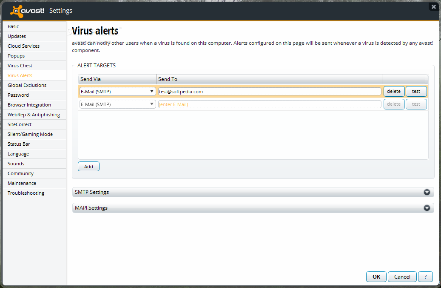
Task: Click the Send To column header
Action: coord(269,79)
